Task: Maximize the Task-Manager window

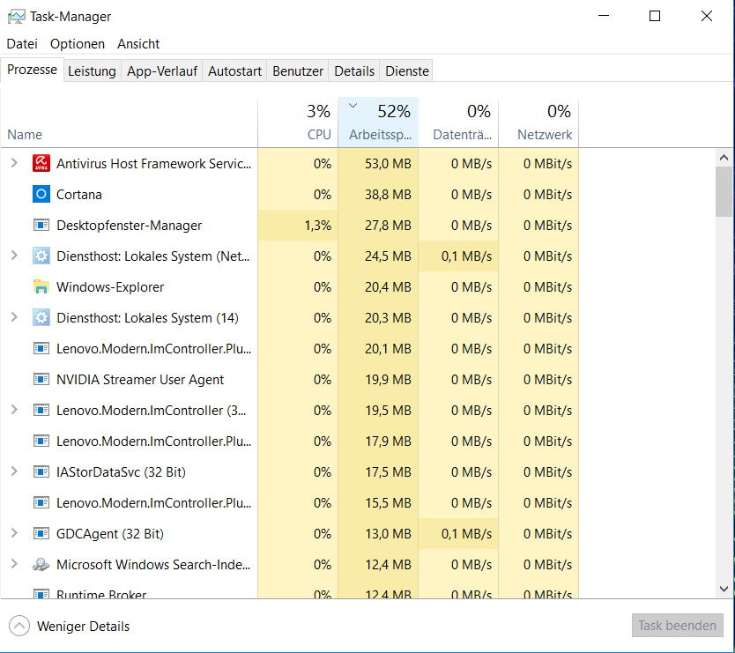Action: [655, 17]
